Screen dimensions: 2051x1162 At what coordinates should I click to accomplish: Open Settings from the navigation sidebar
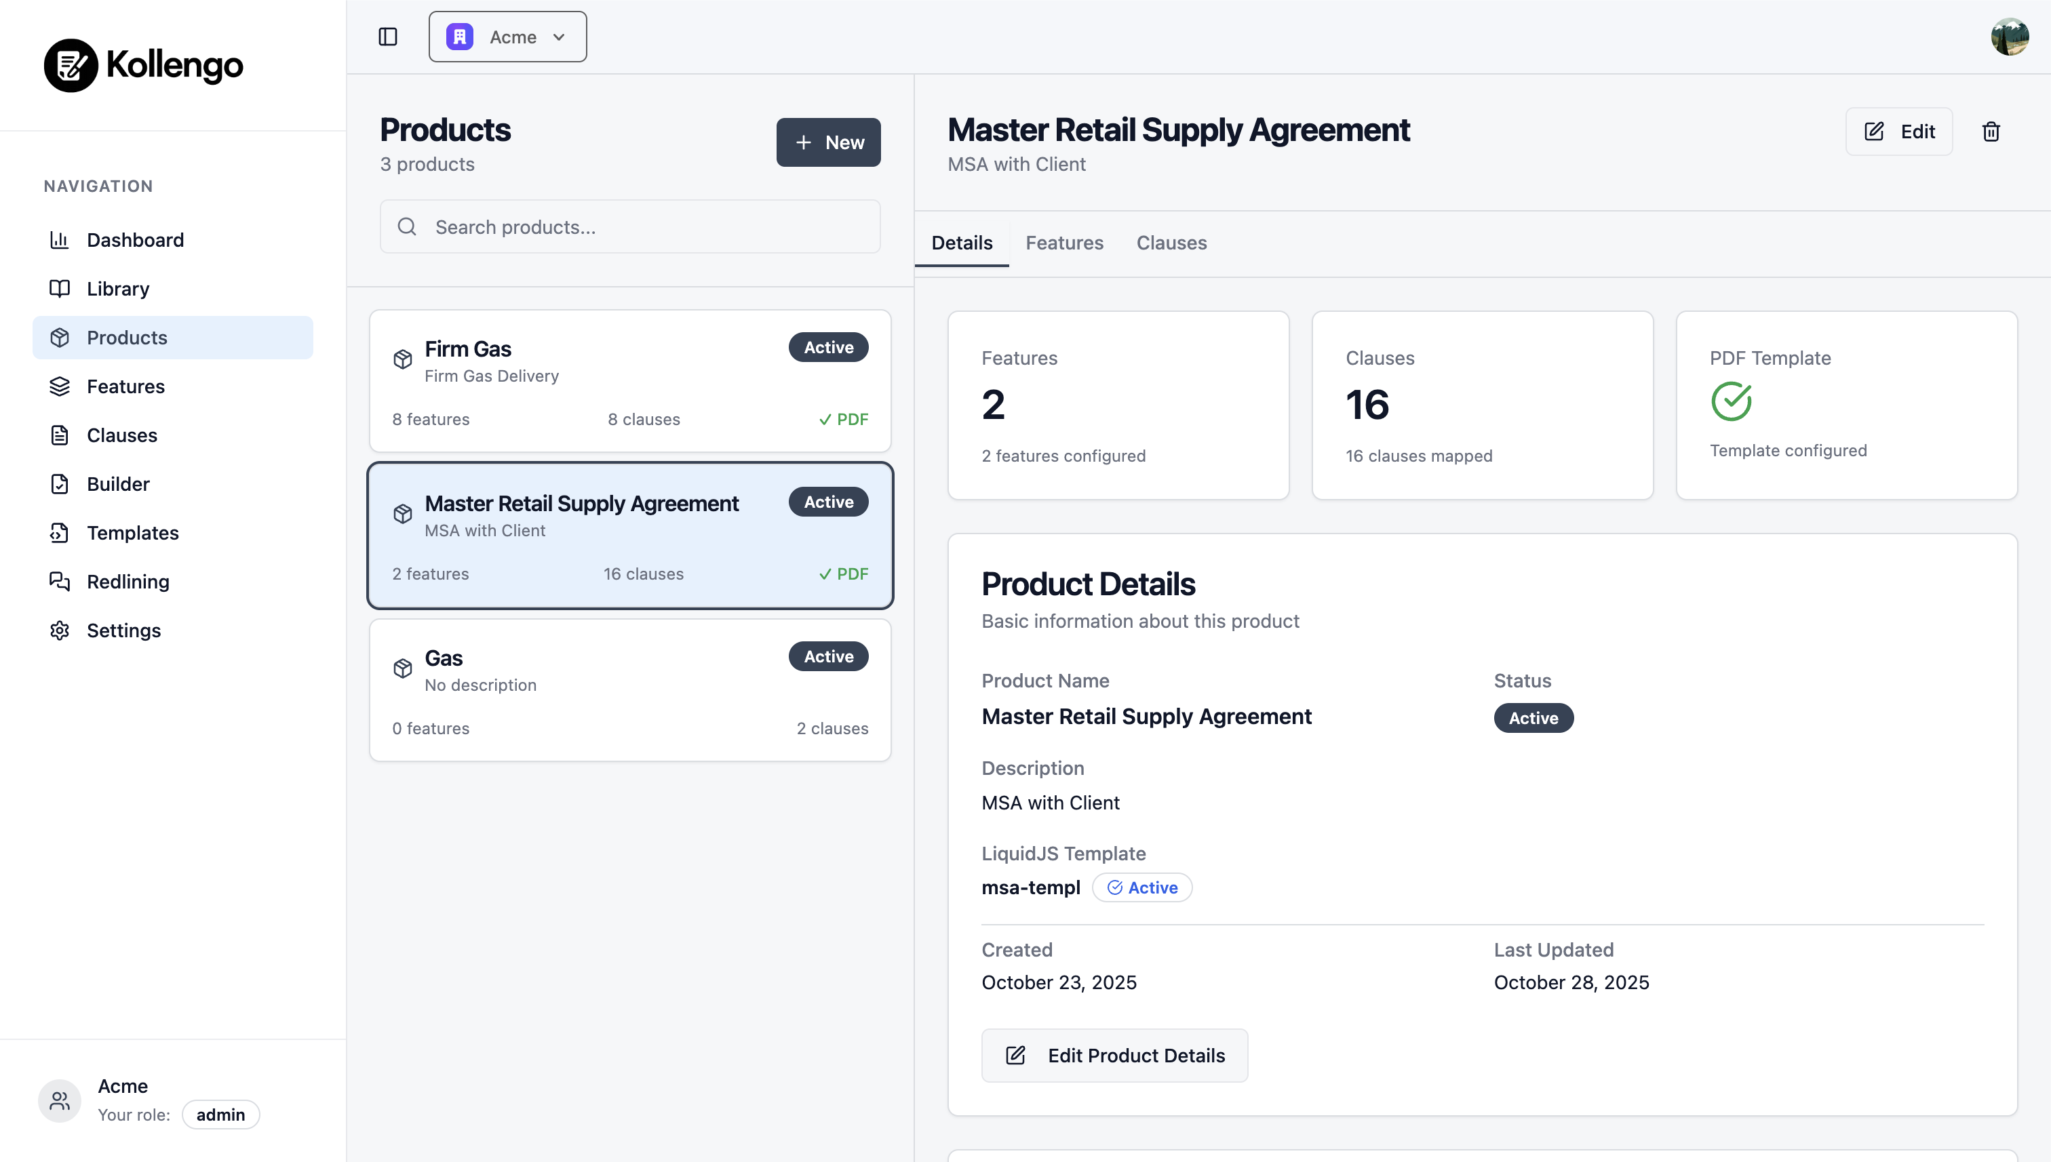123,630
